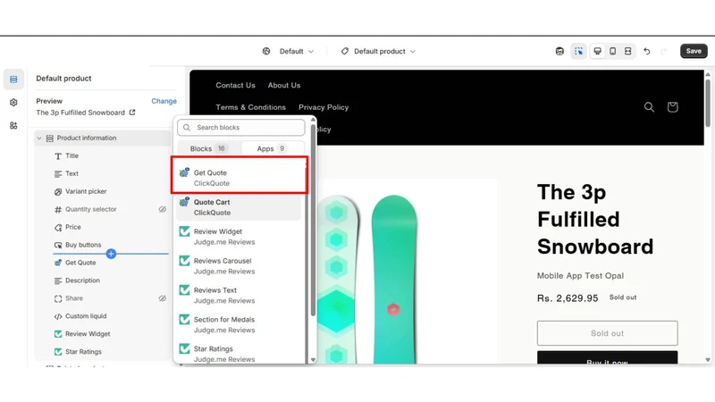This screenshot has width=715, height=402.
Task: Select Section for Medals from apps list
Action: pos(239,324)
